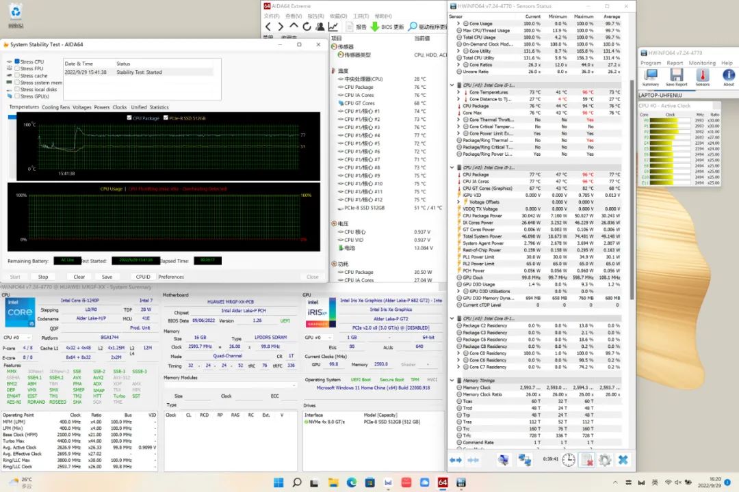Click the HWiNFO network monitors icon
Viewport: 739px width, 492px height.
tap(525, 460)
